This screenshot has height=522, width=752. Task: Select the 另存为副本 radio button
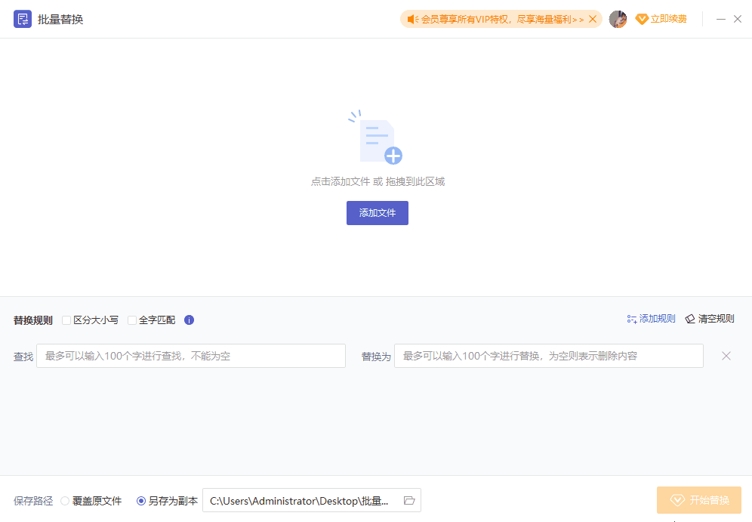pos(141,500)
